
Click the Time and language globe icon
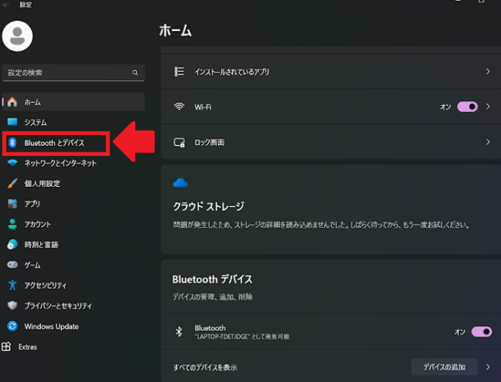coord(13,244)
